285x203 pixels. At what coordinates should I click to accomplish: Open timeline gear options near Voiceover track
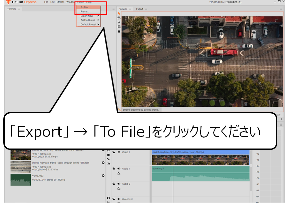click(108, 198)
